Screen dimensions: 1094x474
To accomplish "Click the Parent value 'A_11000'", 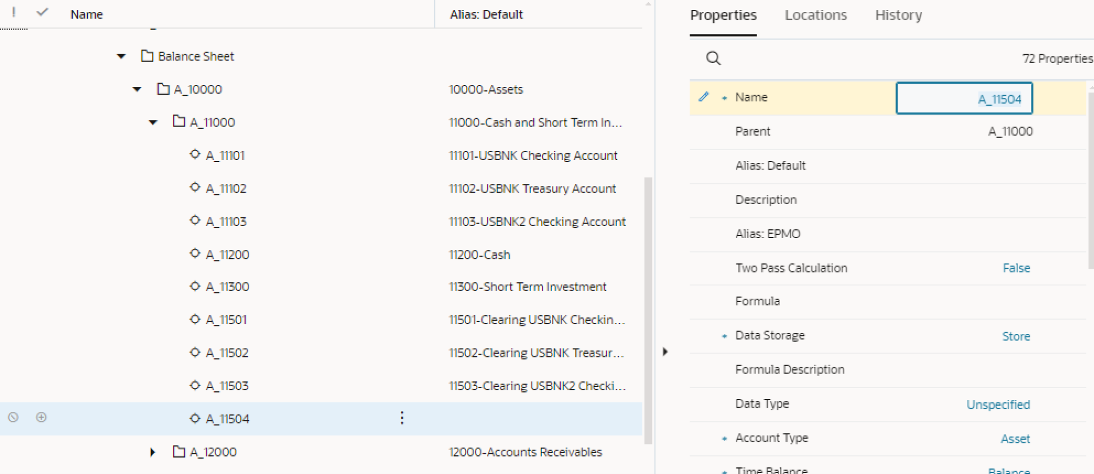I will pos(1010,131).
